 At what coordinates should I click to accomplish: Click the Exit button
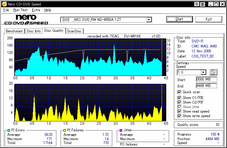pyautogui.click(x=208, y=19)
